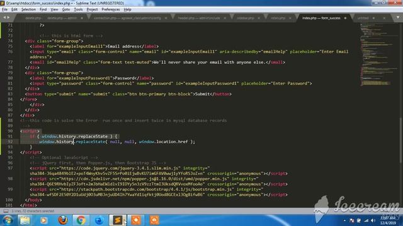The width and height of the screenshot is (403, 226).
Task: Launch Firefox from the taskbar
Action: click(63, 220)
